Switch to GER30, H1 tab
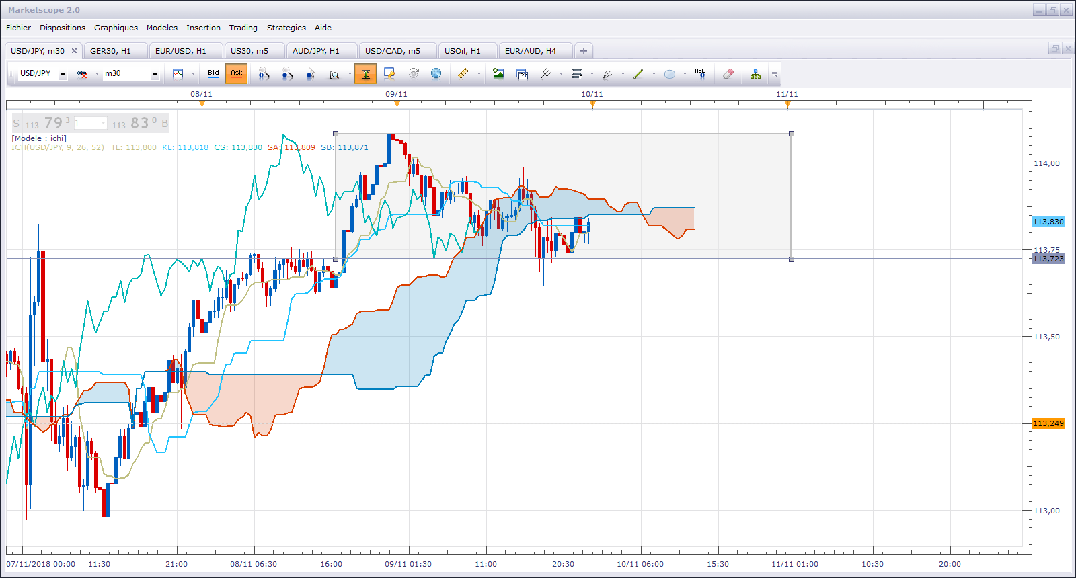1076x578 pixels. click(x=116, y=51)
